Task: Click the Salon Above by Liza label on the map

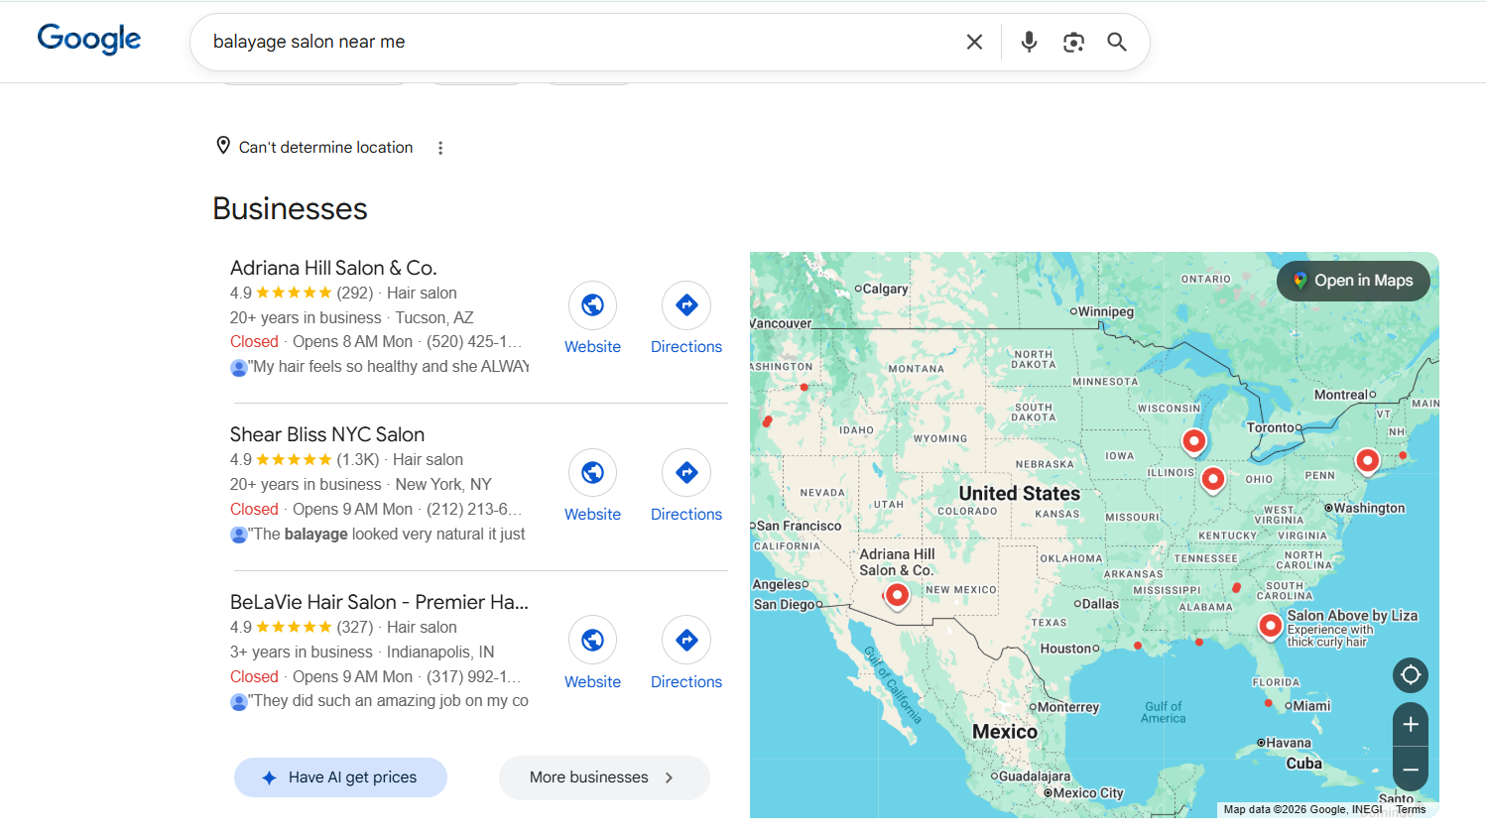Action: point(1352,616)
